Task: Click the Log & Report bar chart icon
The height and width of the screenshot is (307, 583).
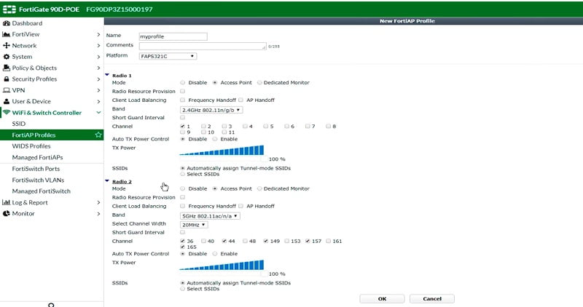Action: click(x=6, y=202)
